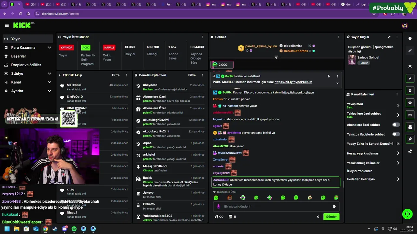Expand the chat leaderboard with the down arrow
This screenshot has width=417, height=234.
click(276, 57)
